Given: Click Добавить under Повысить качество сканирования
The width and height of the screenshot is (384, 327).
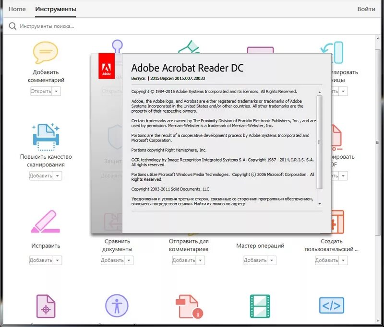Looking at the screenshot, I should pos(41,176).
